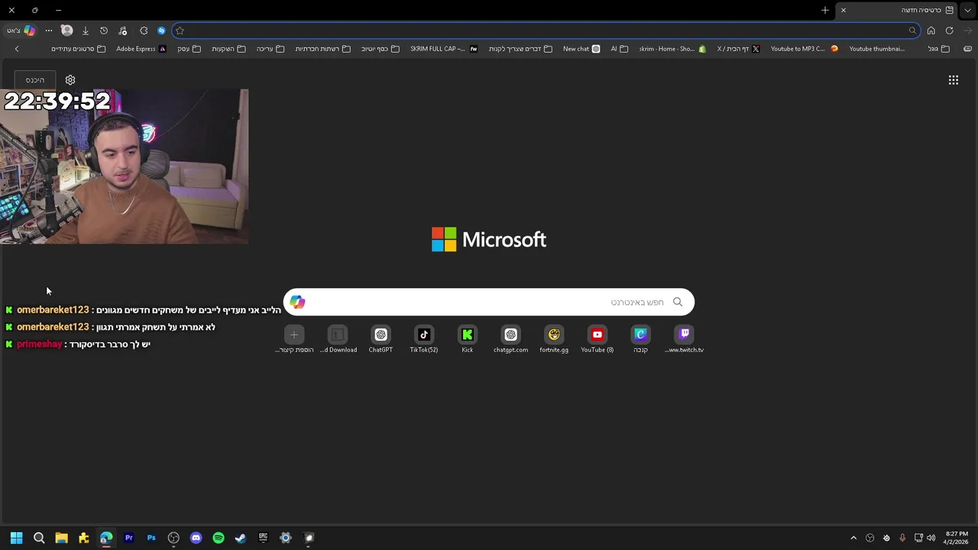
Task: Click the favorites bar link icon at far right
Action: coord(967,49)
